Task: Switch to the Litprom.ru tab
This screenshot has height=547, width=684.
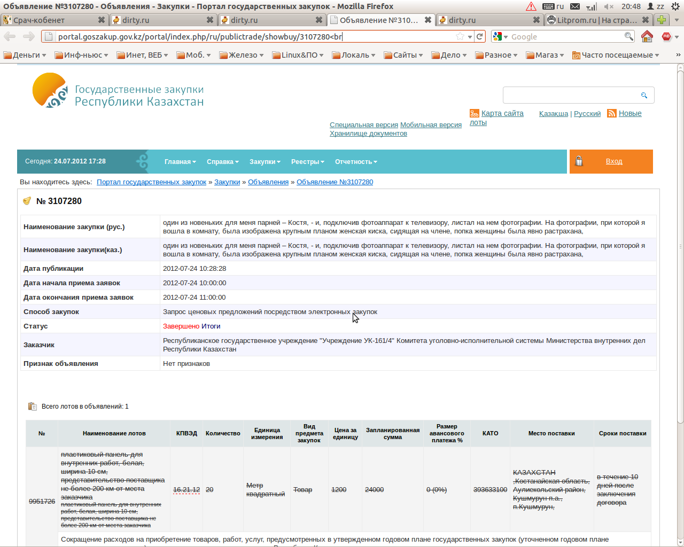Action: (x=596, y=20)
